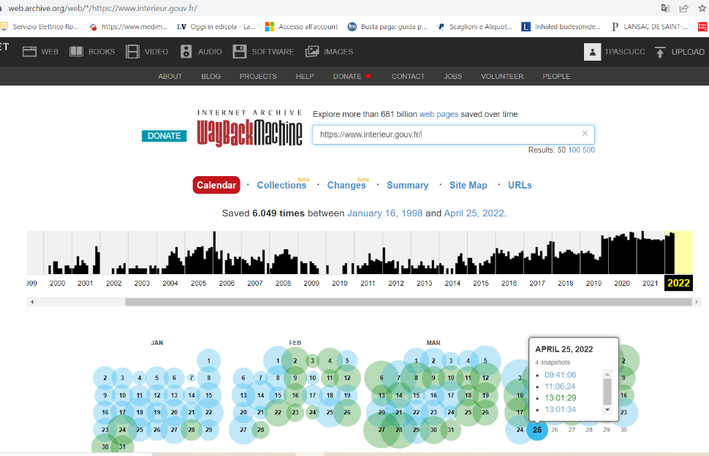Select February 28 on the calendar
This screenshot has height=456, width=709.
pos(260,430)
